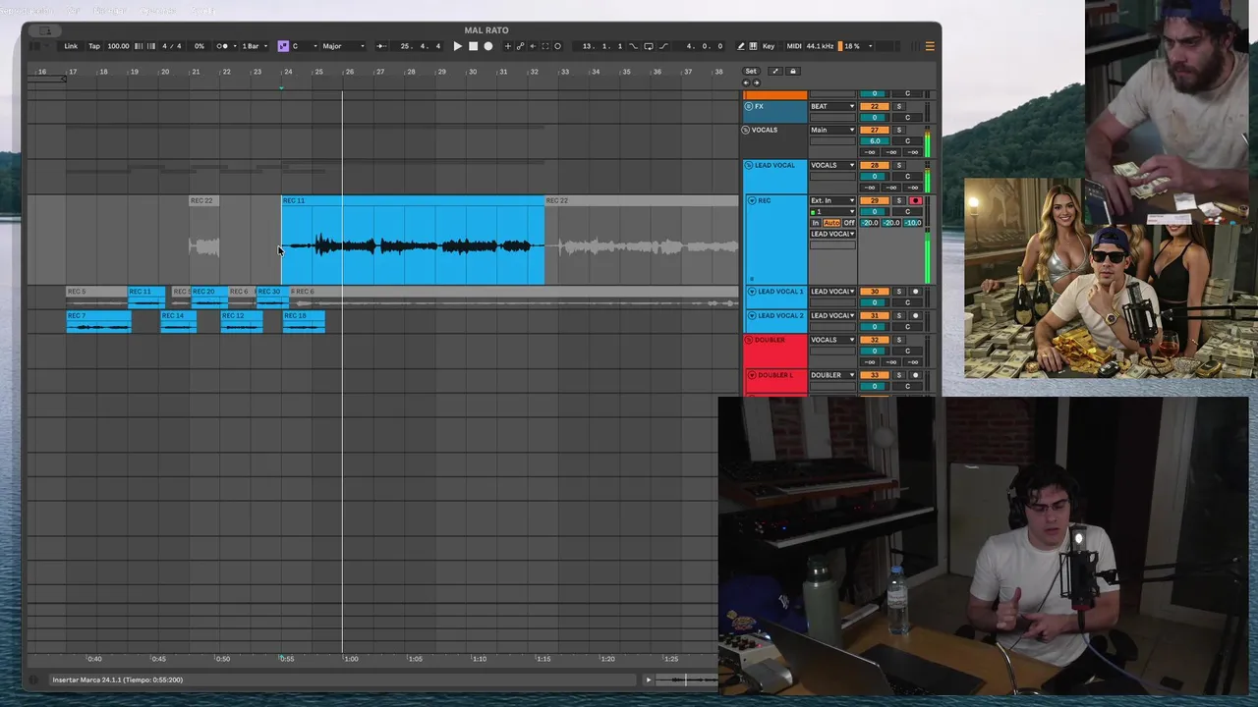
Task: Open VOCALS output Main dropdown
Action: [x=832, y=130]
